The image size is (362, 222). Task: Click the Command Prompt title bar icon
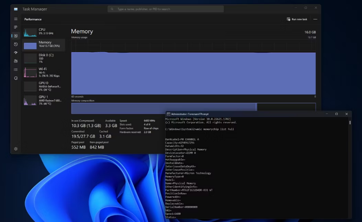(x=169, y=114)
